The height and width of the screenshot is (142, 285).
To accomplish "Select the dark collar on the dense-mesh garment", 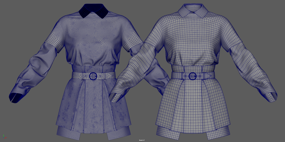I will [94, 11].
